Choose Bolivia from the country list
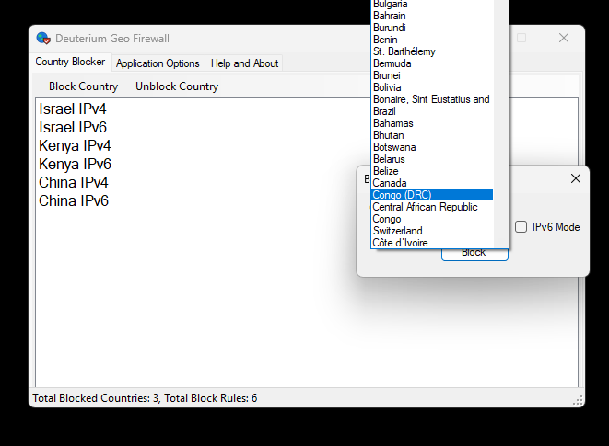609x446 pixels. (432, 87)
